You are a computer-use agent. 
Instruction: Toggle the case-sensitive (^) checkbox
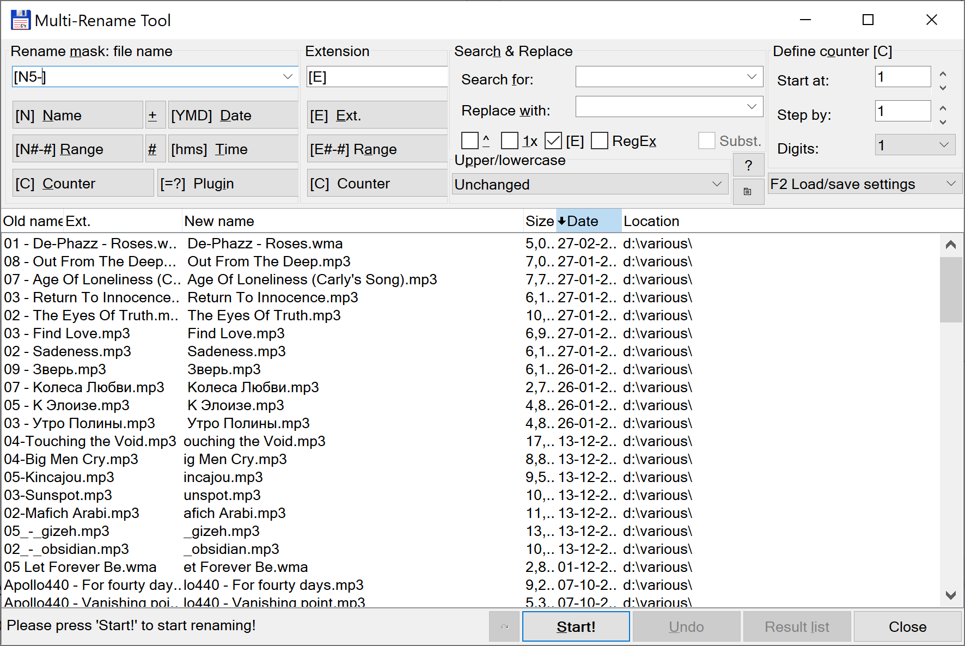tap(470, 141)
